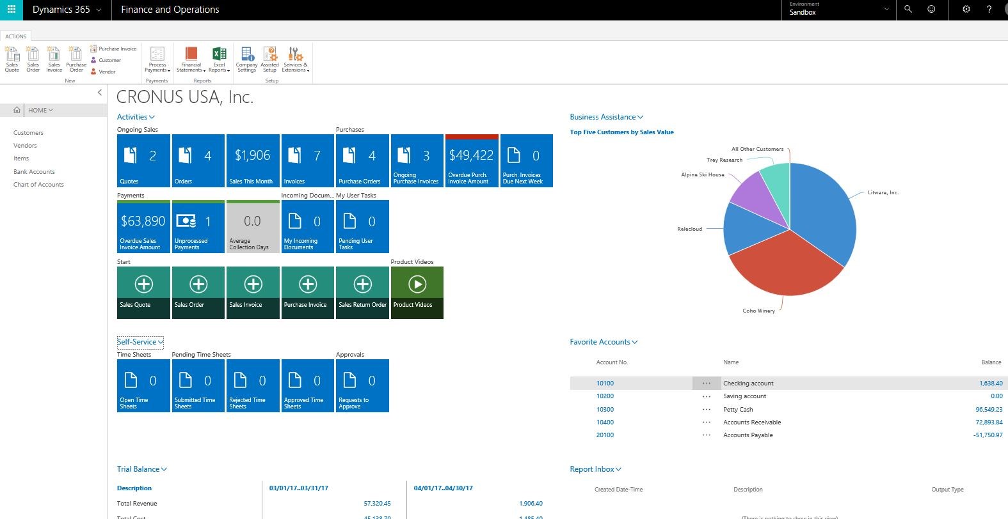
Task: Open row actions for Checking account
Action: coord(707,383)
